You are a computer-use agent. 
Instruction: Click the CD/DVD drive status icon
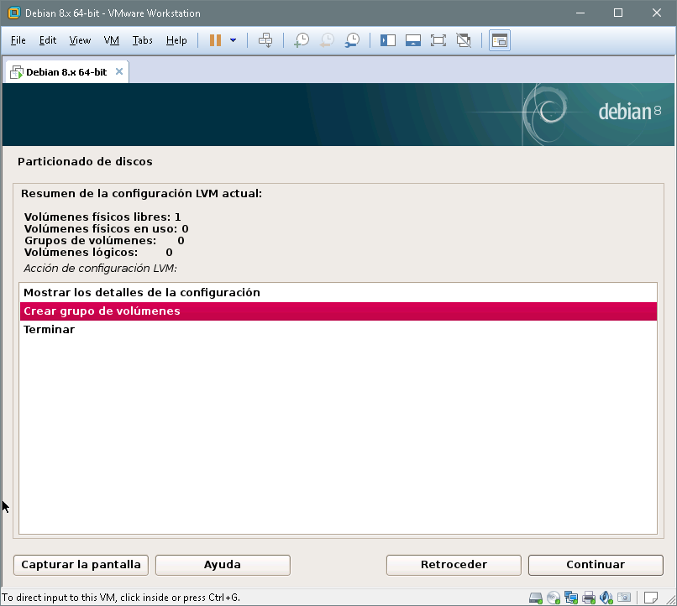point(554,598)
